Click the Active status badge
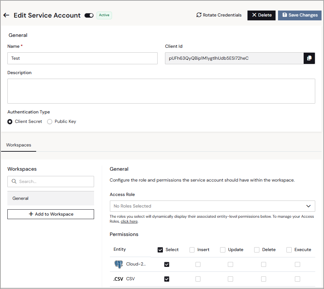Screen dimensions: 324x289 pos(104,15)
